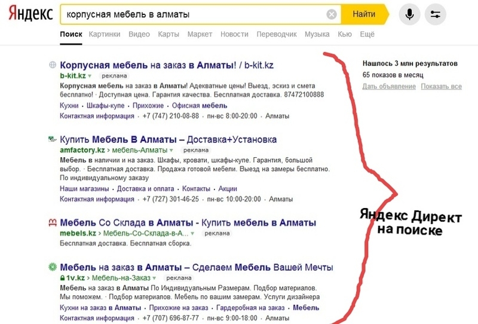Expand the arrow after amfactory.kz мебель-Алматы
Image resolution: width=478 pixels, height=324 pixels.
click(x=171, y=151)
